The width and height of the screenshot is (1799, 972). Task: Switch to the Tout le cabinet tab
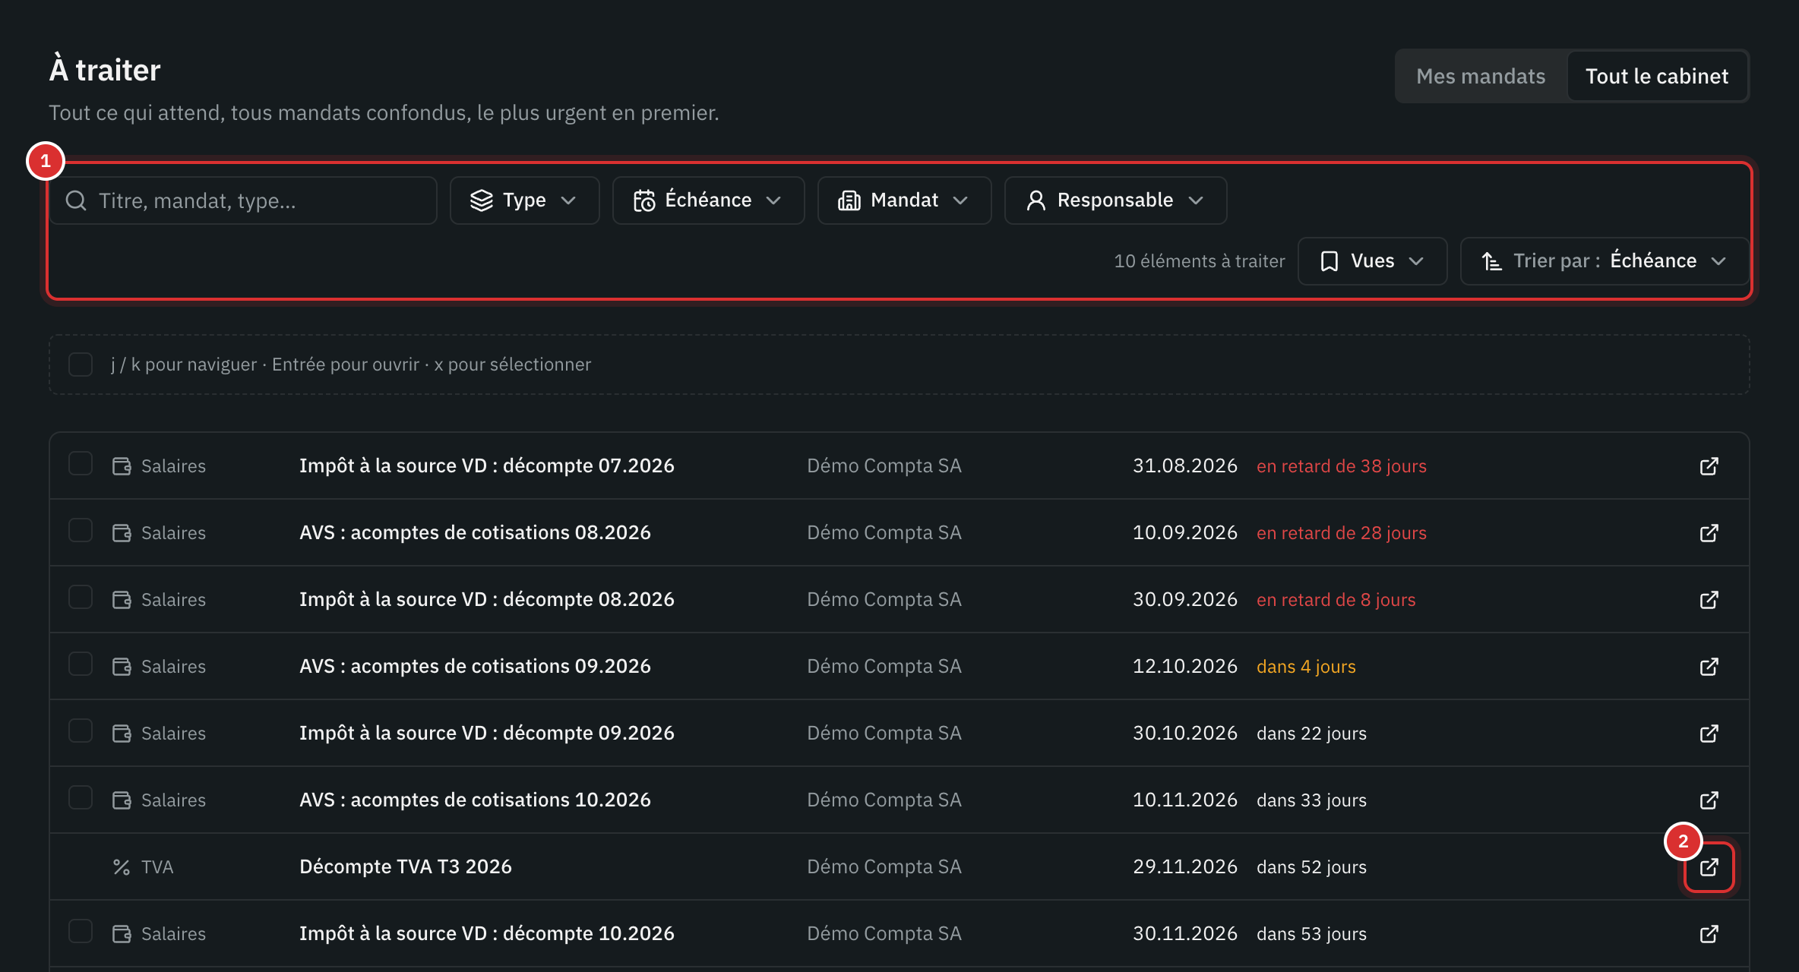pos(1657,76)
